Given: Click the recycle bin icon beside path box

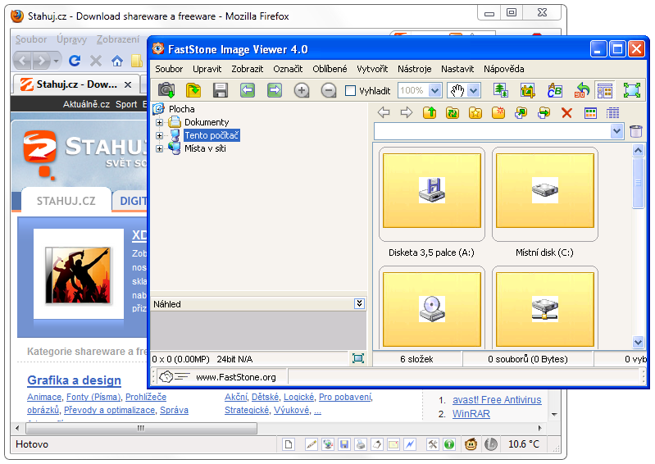Looking at the screenshot, I should 636,131.
